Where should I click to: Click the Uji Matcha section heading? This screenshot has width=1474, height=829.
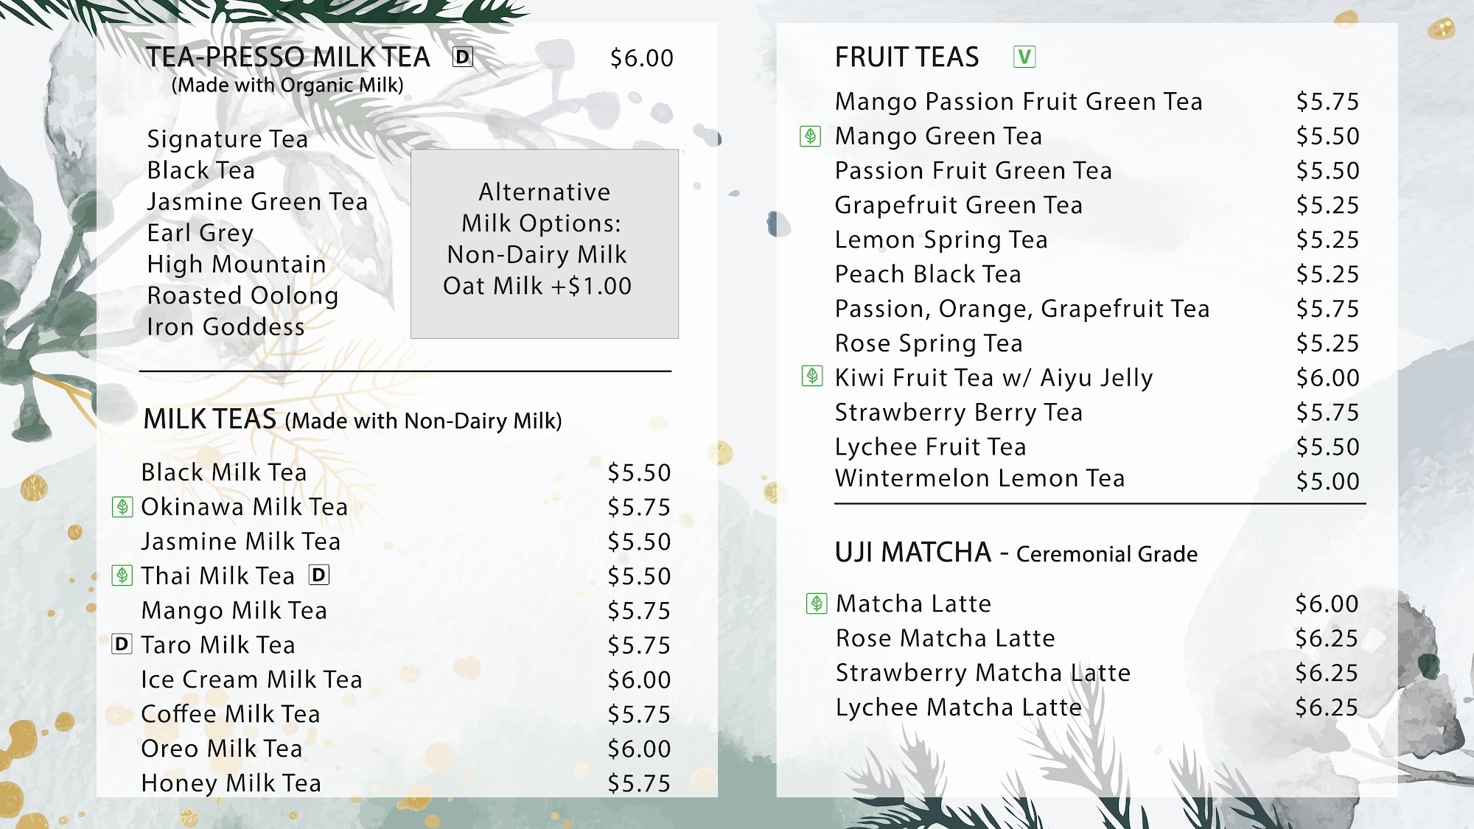(913, 553)
